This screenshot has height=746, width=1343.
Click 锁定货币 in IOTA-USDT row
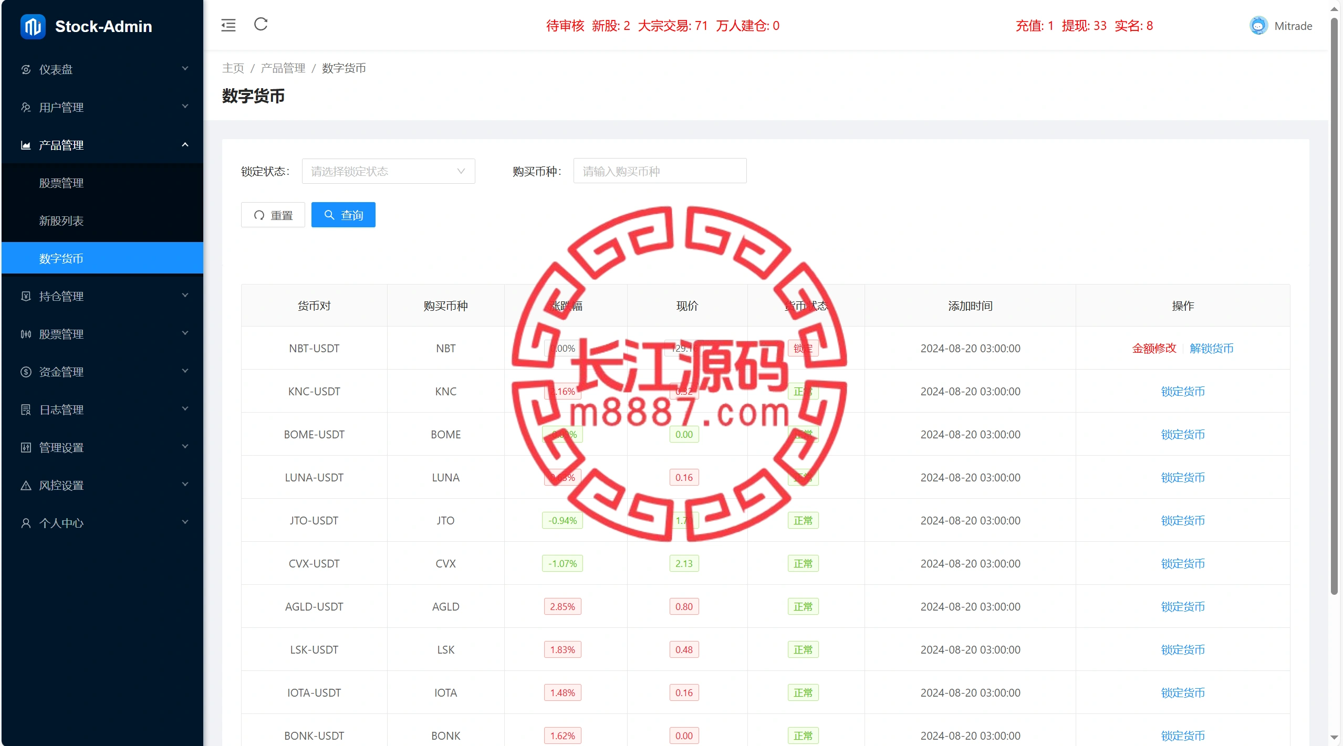pyautogui.click(x=1183, y=692)
